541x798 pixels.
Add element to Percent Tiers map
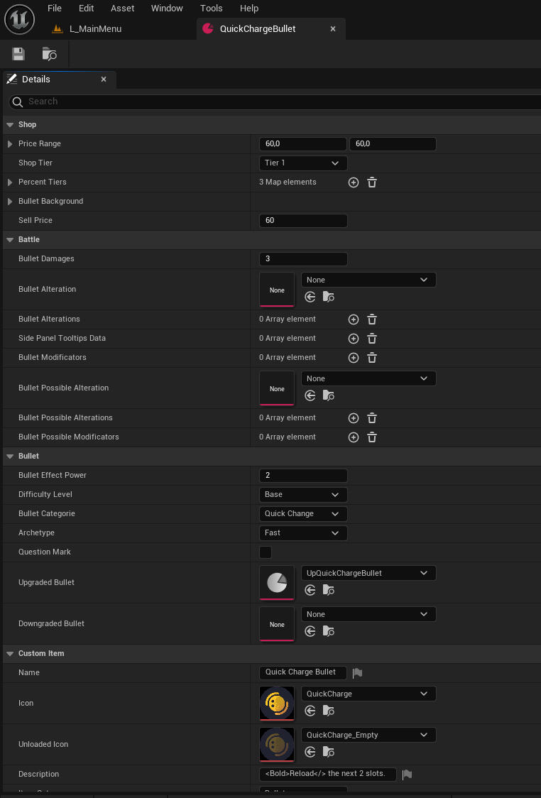pos(354,182)
